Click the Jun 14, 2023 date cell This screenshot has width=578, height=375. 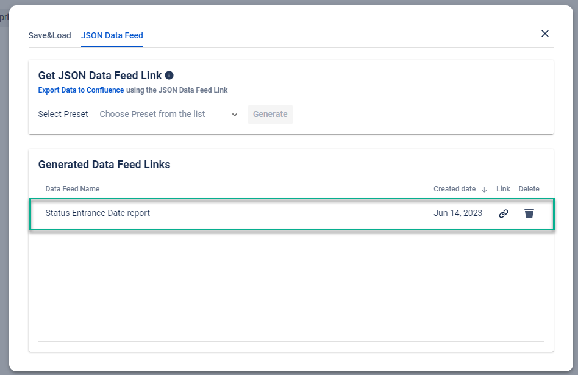[x=458, y=213]
